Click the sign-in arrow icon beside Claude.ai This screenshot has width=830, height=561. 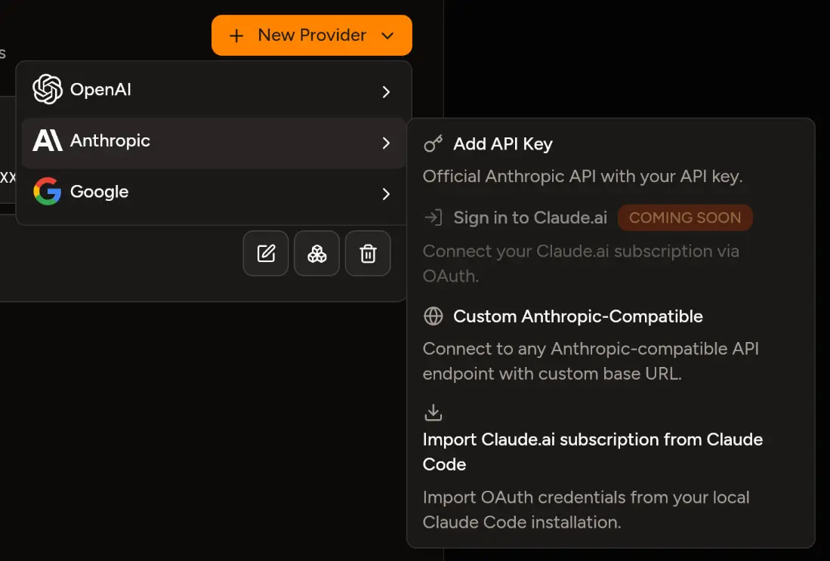434,217
